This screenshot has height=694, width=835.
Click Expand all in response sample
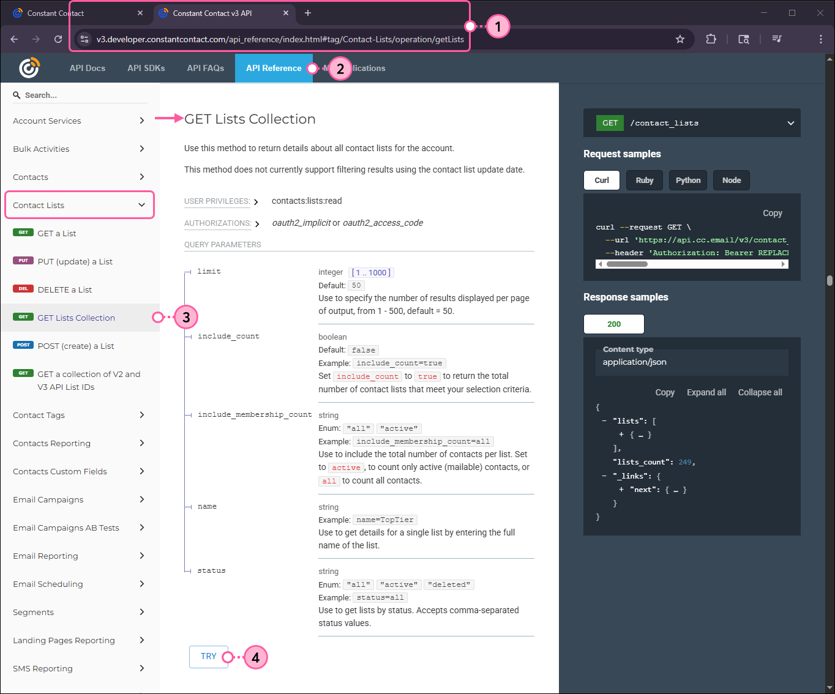706,392
